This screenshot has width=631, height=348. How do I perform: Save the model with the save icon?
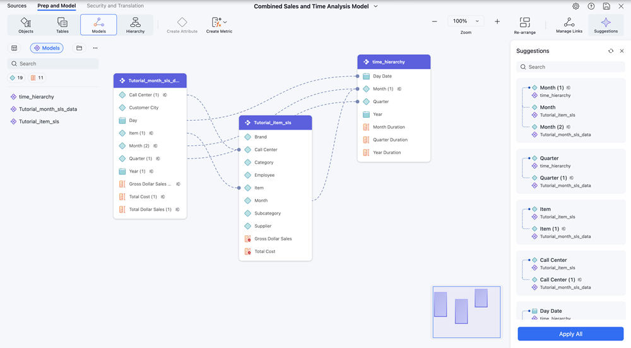tap(606, 6)
